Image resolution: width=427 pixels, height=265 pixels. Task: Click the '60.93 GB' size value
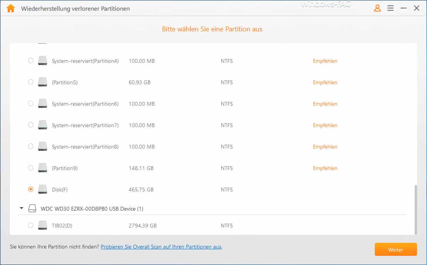point(139,82)
